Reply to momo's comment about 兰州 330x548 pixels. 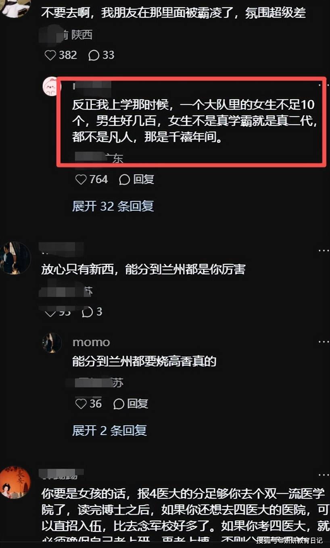point(131,404)
